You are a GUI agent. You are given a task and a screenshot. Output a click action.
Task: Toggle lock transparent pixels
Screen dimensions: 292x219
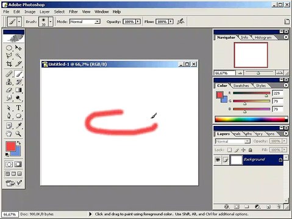click(229, 150)
